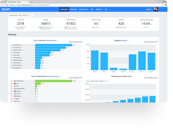
Task: Click the Sep 11 usage bar
Action: [142, 61]
